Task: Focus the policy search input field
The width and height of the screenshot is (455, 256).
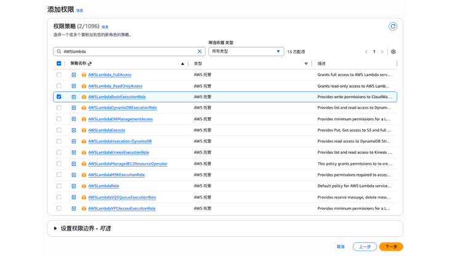Action: tap(128, 52)
